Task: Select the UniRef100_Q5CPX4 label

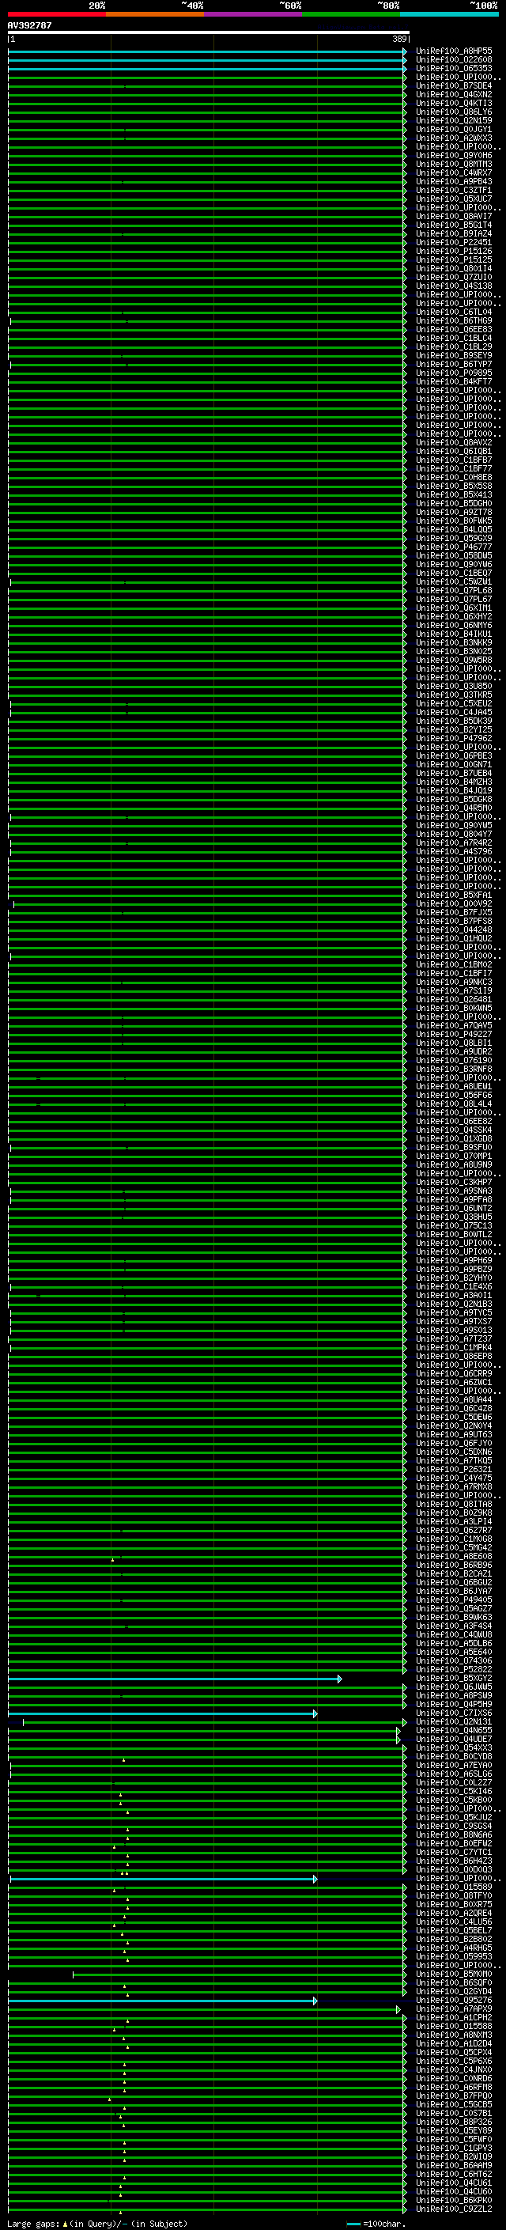Action: tap(454, 2053)
